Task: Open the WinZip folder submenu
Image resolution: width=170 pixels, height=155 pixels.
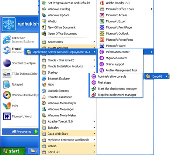Action: 68,146
